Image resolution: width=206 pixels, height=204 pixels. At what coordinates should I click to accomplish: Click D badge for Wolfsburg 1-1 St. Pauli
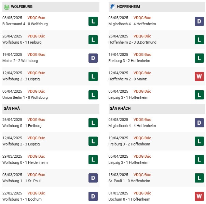click(x=93, y=178)
